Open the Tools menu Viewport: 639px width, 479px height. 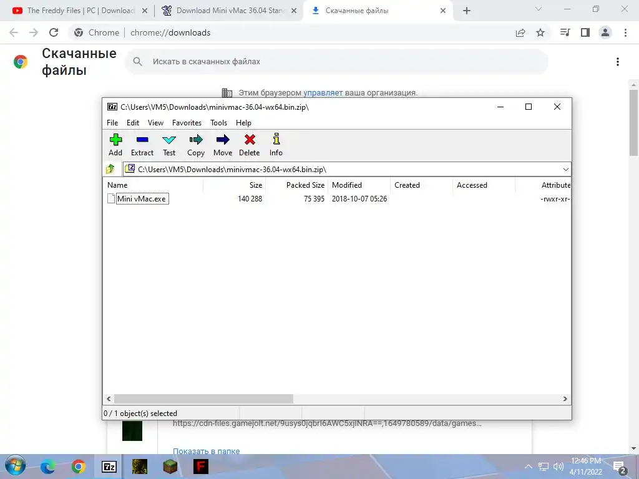coord(219,123)
